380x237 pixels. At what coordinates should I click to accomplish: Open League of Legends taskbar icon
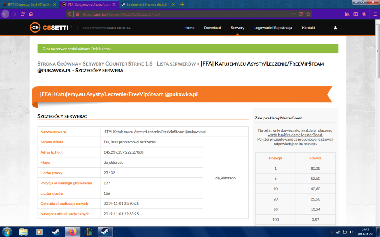tap(89, 232)
